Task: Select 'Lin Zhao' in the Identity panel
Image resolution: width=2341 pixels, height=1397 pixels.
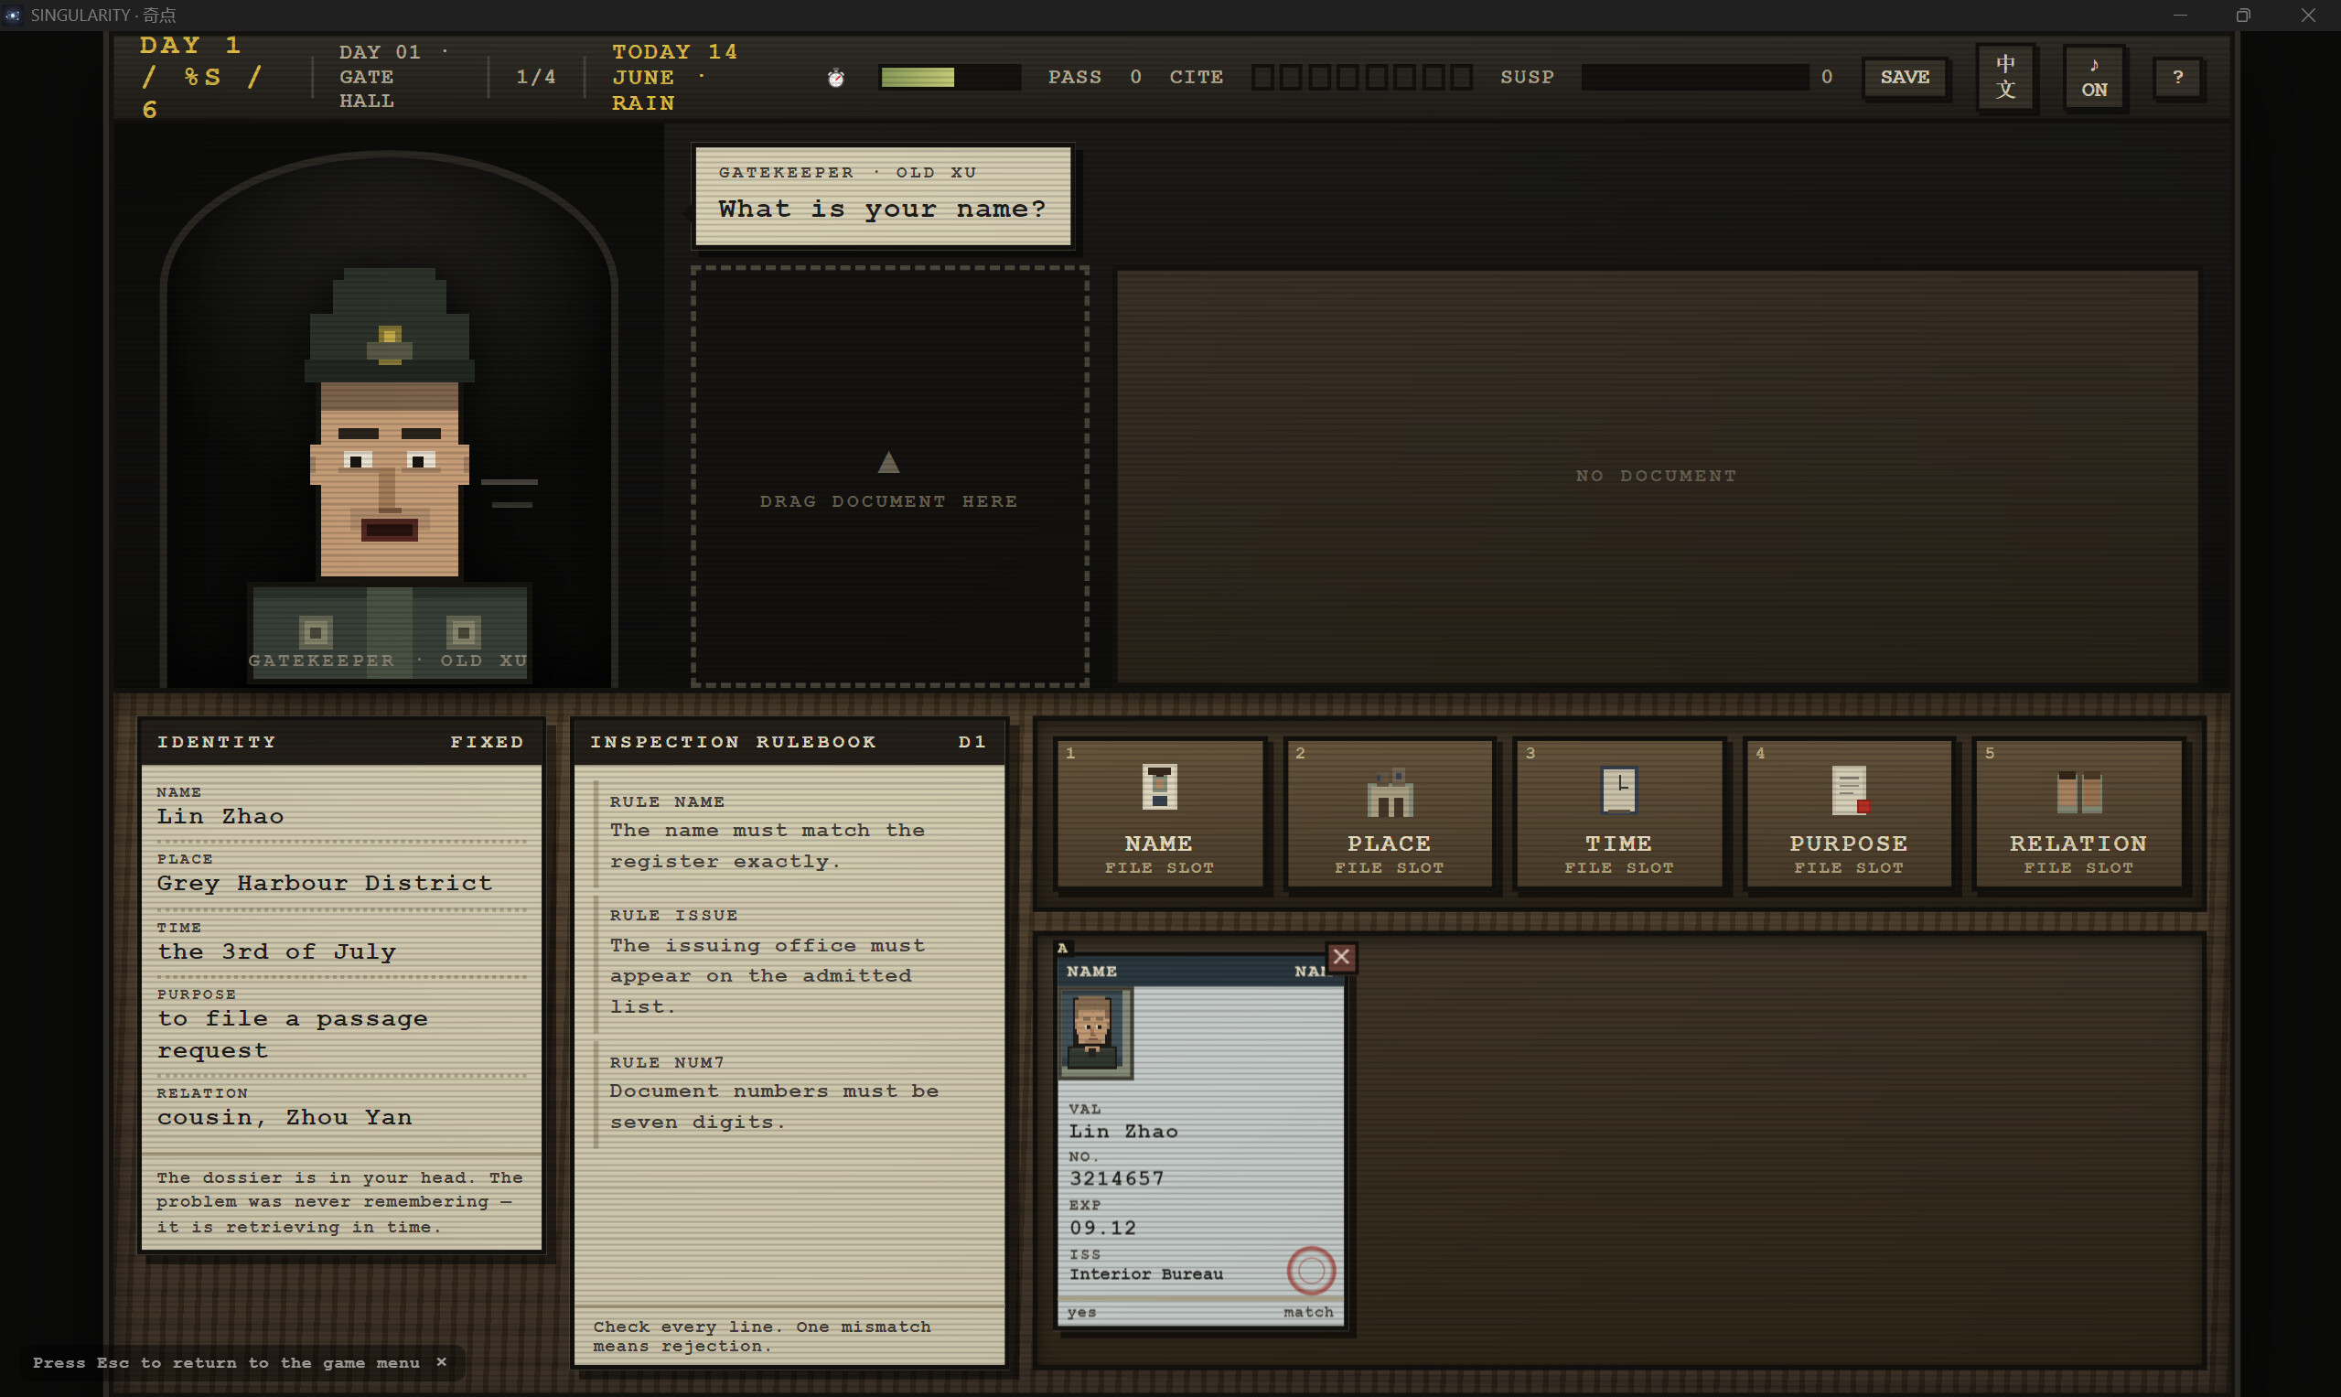Action: point(220,816)
